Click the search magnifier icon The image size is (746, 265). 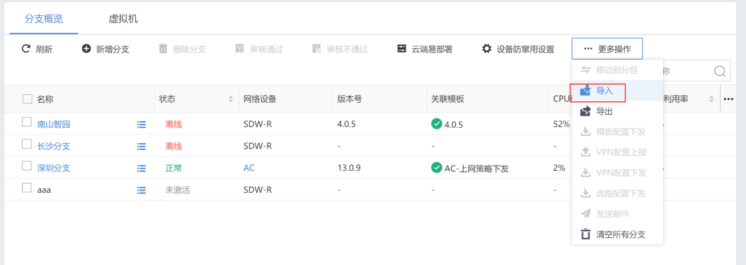click(719, 71)
